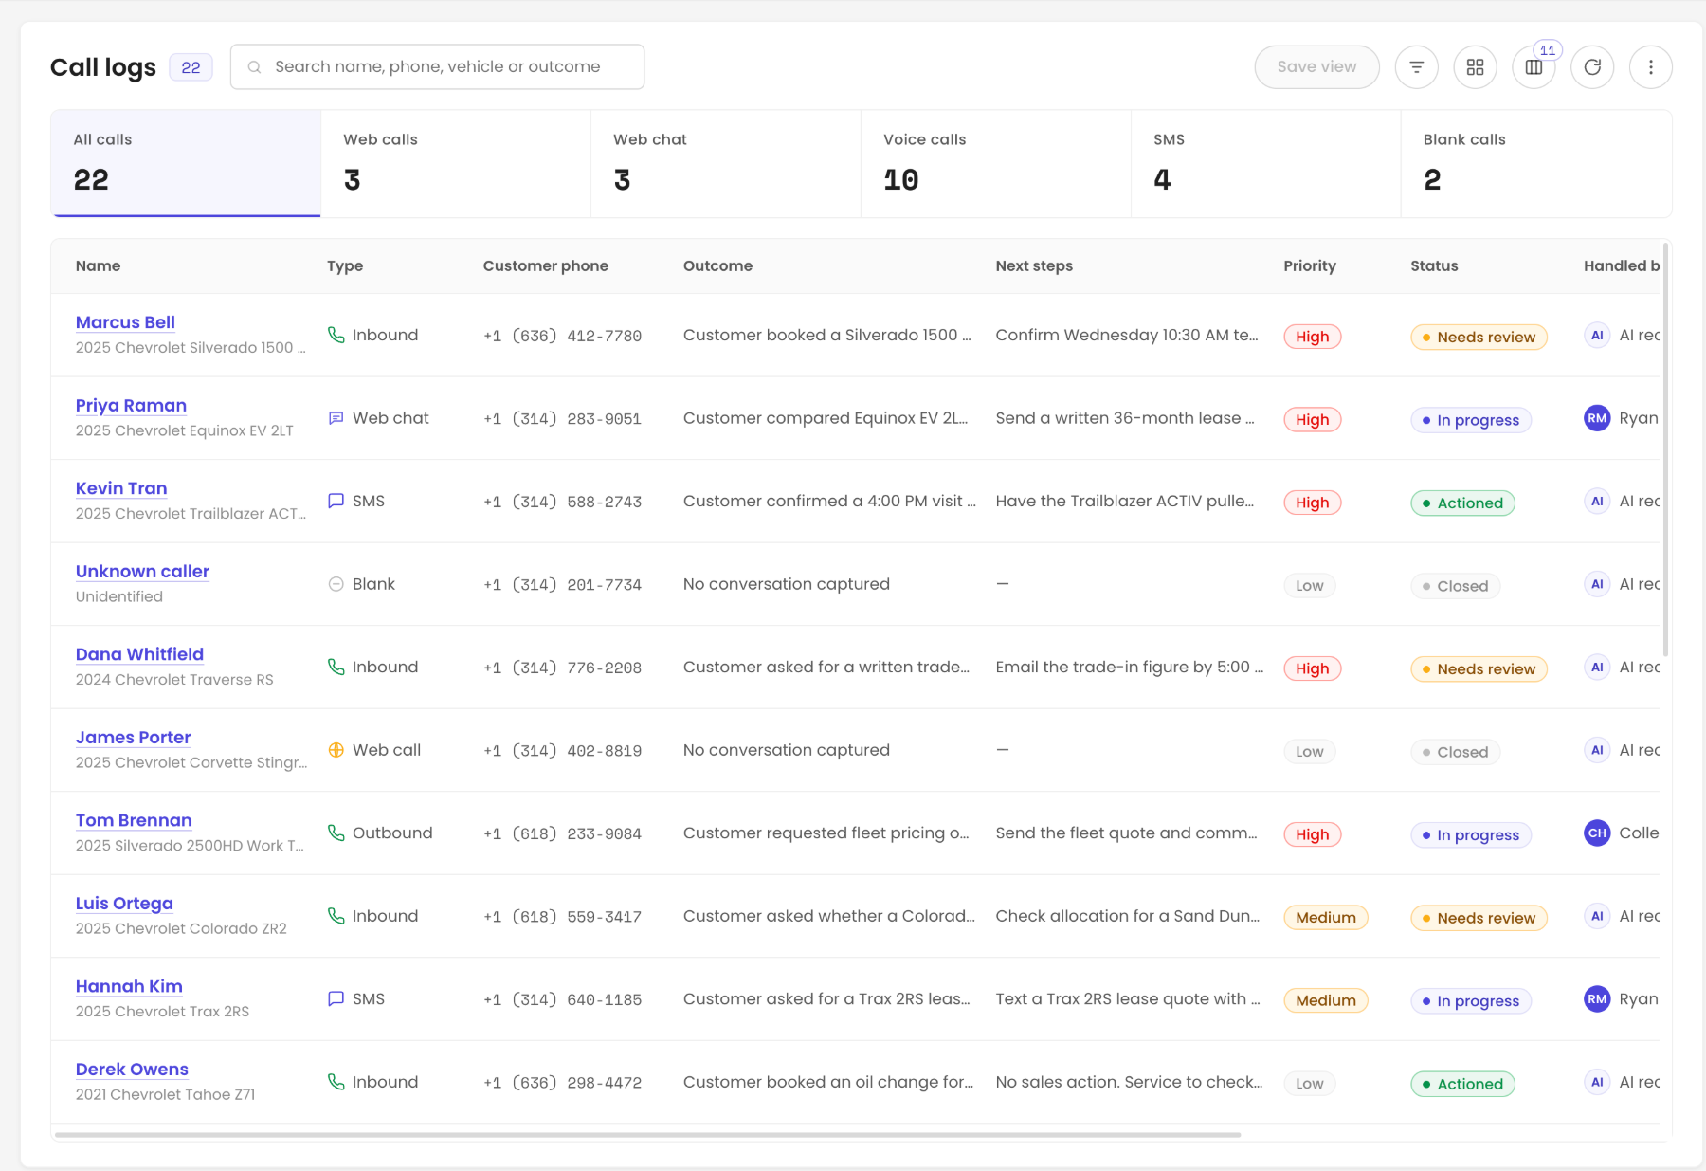
Task: Click the Status column header
Action: 1434,266
